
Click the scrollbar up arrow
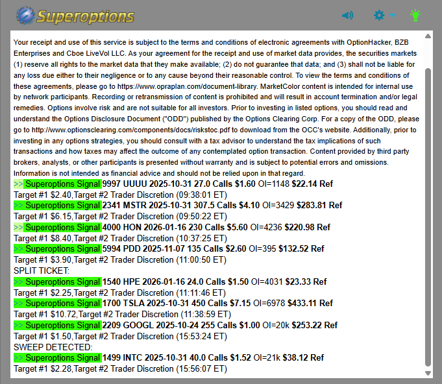[427, 36]
